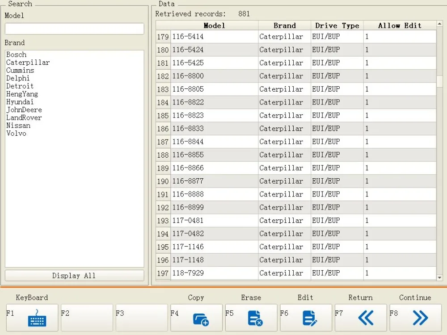The width and height of the screenshot is (447, 335).
Task: Click Caterpillar brand cell in row 185
Action: pyautogui.click(x=284, y=115)
